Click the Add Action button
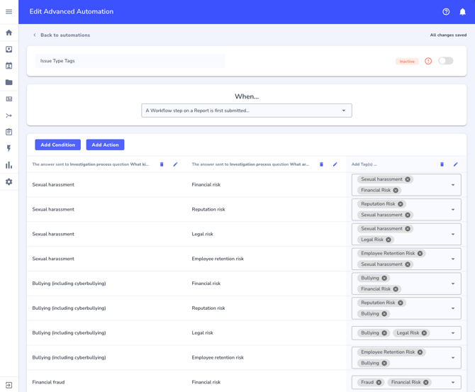Screen dimensions: 475x392 (x=105, y=145)
